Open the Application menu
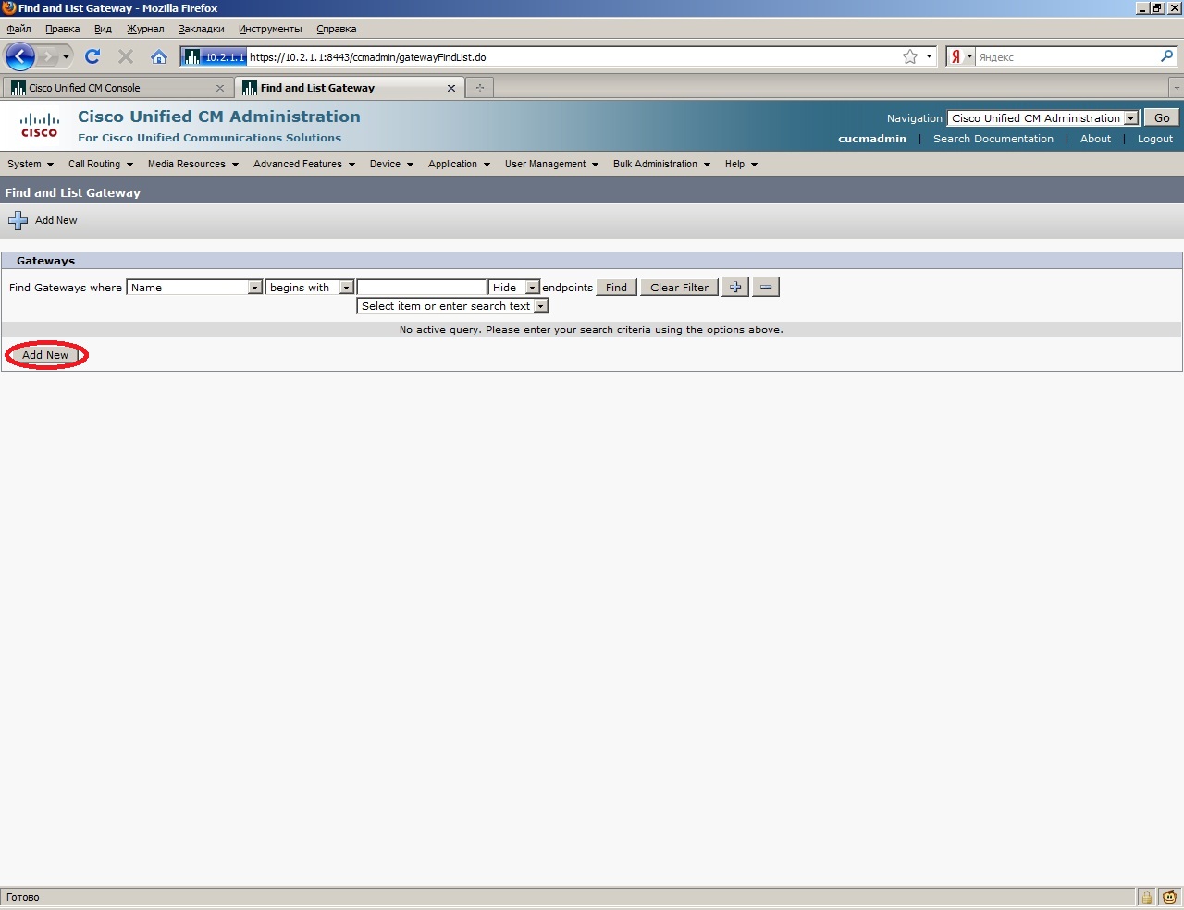 coord(459,164)
